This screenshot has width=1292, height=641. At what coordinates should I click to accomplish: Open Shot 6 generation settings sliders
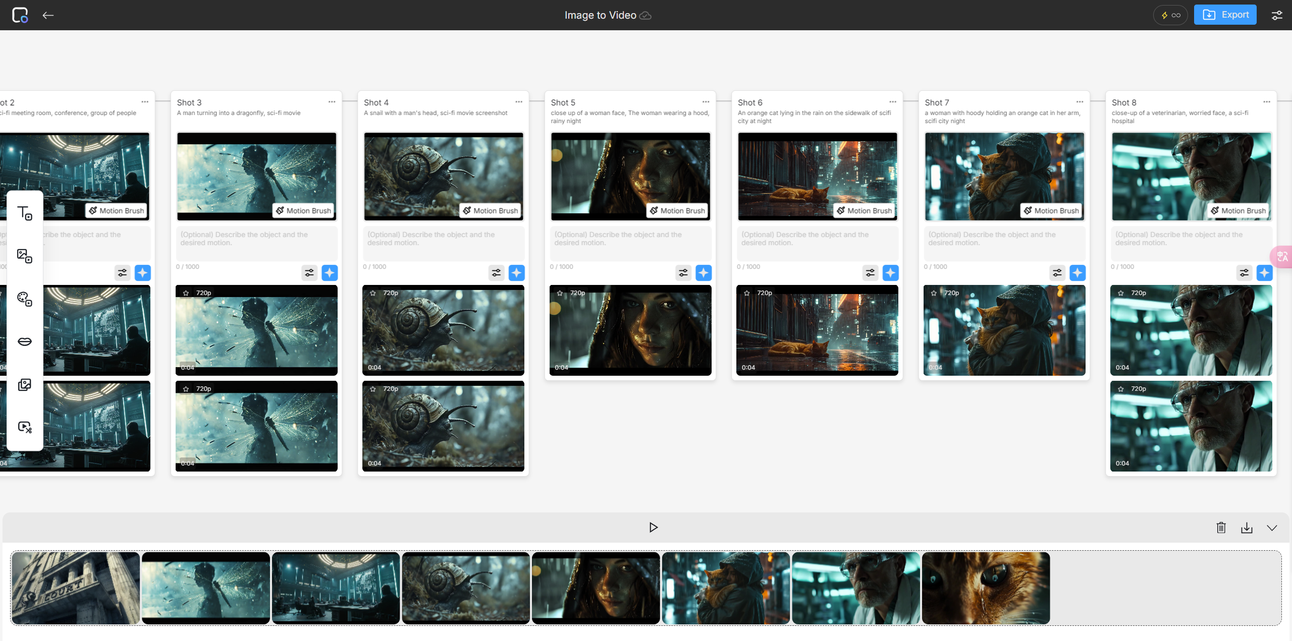(x=870, y=273)
